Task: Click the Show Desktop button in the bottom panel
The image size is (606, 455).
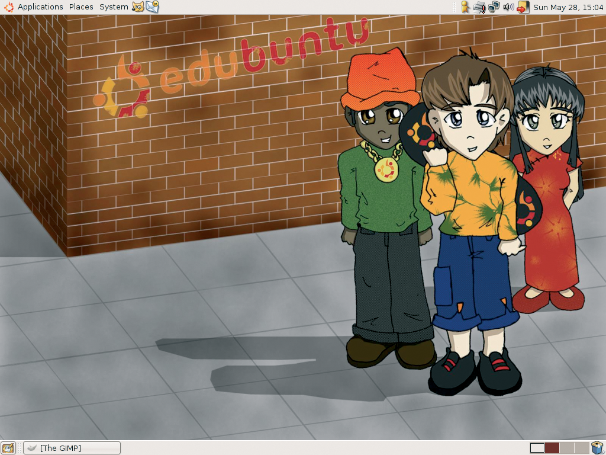Action: pos(8,448)
